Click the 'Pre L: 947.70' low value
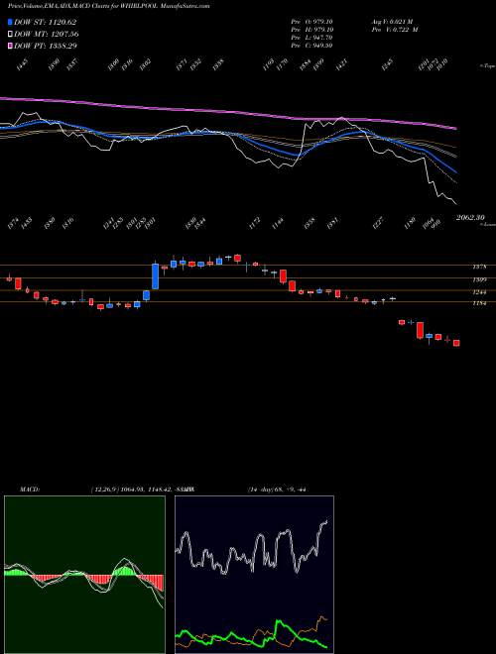Viewport: 496px width, 654px height. pos(311,38)
